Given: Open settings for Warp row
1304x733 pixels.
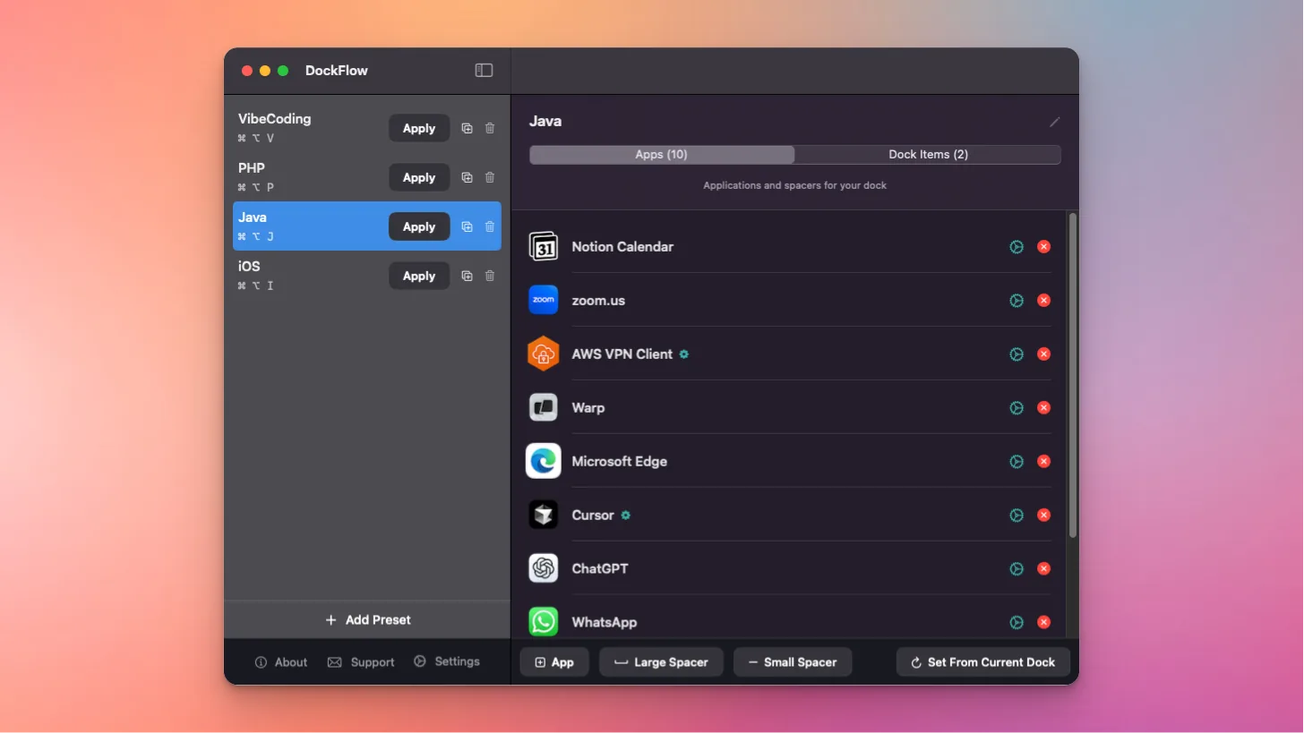Looking at the screenshot, I should pyautogui.click(x=1017, y=408).
